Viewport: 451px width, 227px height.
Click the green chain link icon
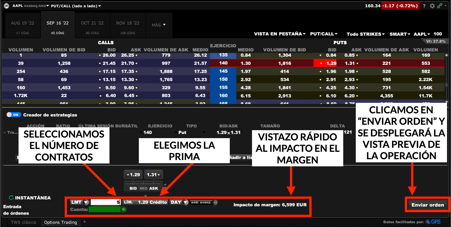point(440,5)
